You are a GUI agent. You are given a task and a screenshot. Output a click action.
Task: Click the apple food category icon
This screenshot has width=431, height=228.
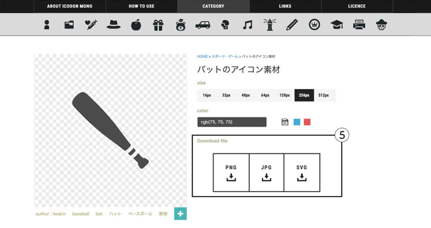coord(136,25)
